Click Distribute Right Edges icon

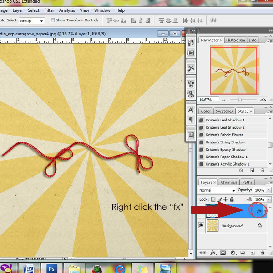point(200,20)
